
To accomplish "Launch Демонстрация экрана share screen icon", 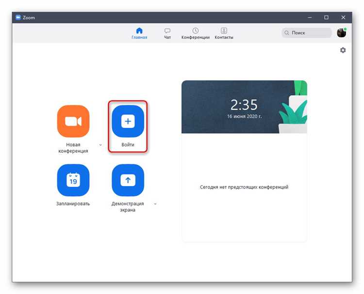I will pyautogui.click(x=128, y=180).
